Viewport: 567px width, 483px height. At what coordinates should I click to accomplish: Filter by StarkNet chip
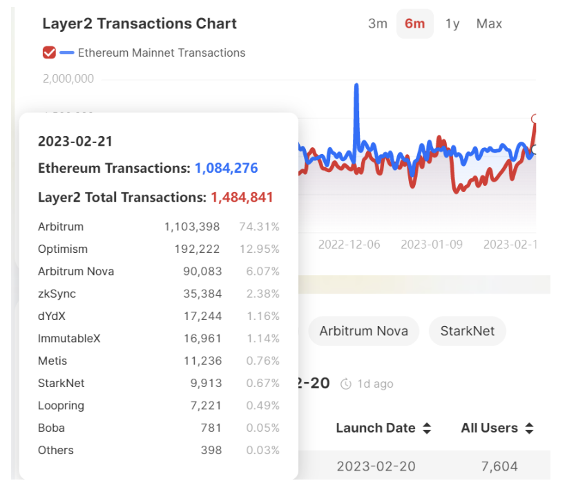[467, 331]
